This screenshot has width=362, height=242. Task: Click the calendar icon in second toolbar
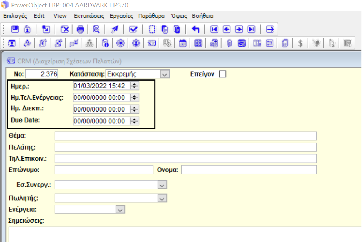click(183, 43)
